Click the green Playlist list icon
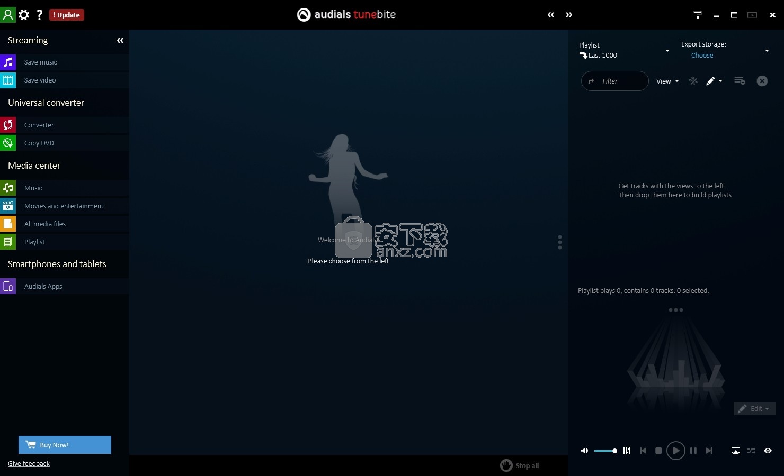784x476 pixels. pyautogui.click(x=8, y=242)
